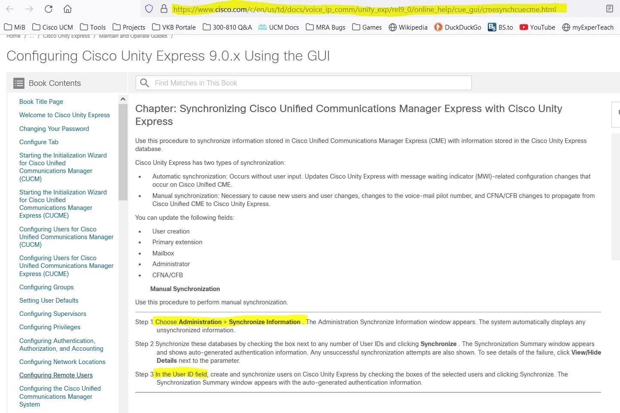Click the browser back arrow
The height and width of the screenshot is (413, 620).
pos(10,9)
